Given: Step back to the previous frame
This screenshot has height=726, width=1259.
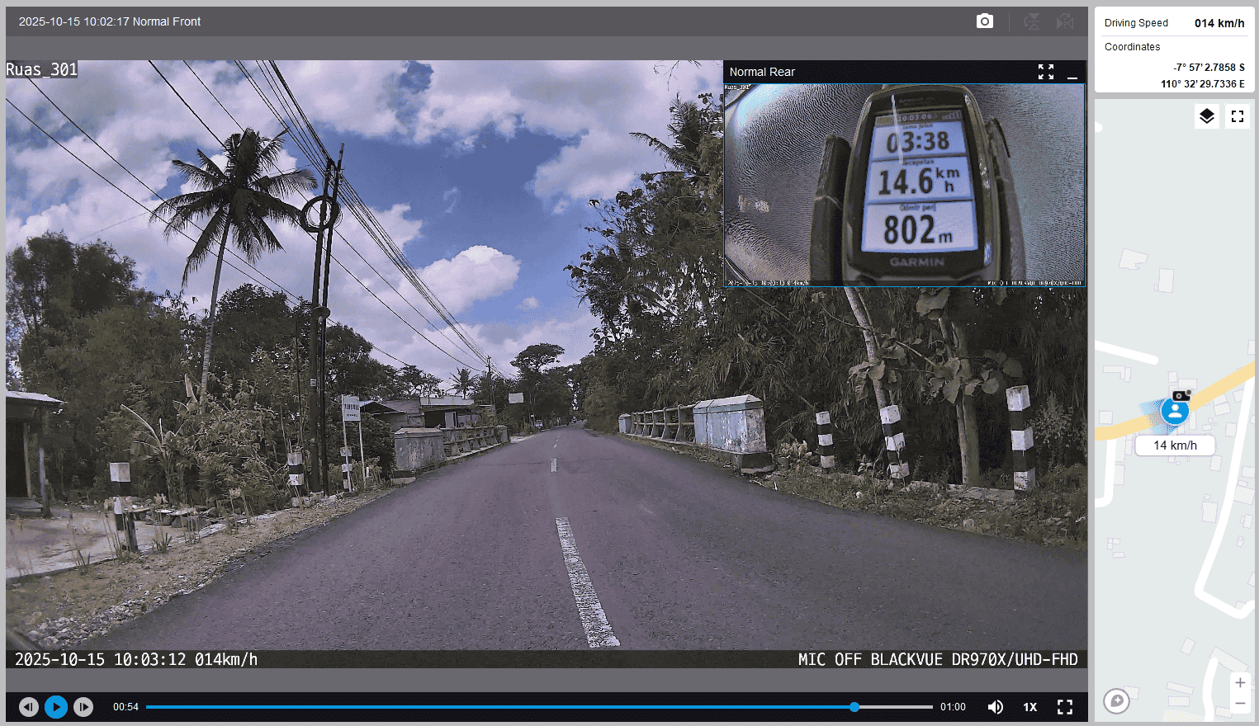Looking at the screenshot, I should (x=29, y=707).
